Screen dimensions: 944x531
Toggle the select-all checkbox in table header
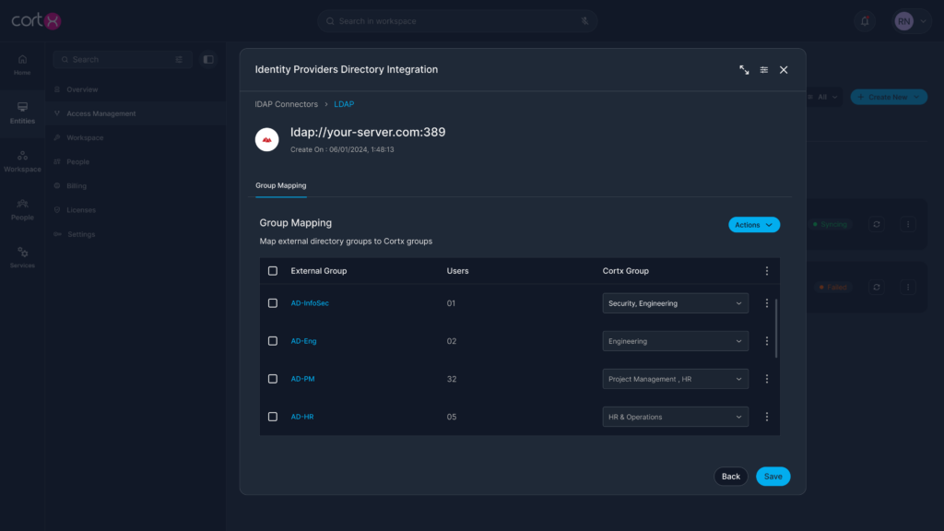273,271
